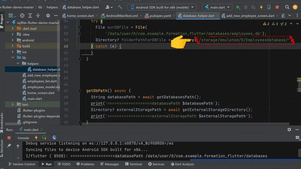The image size is (301, 169).
Task: Open the avatar icon at top right
Action: [295, 8]
